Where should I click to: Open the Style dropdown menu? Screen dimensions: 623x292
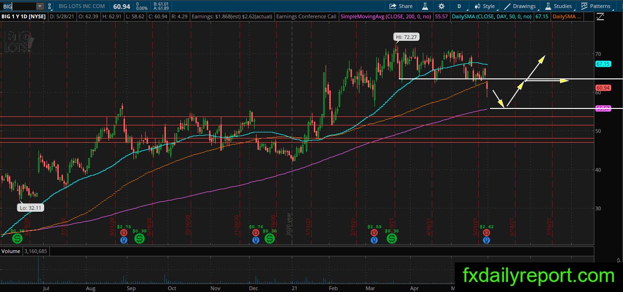click(x=484, y=6)
